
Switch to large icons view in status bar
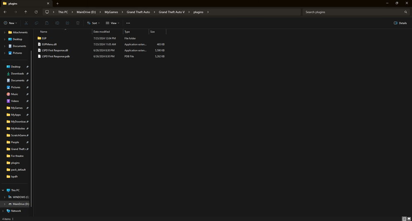point(409,219)
